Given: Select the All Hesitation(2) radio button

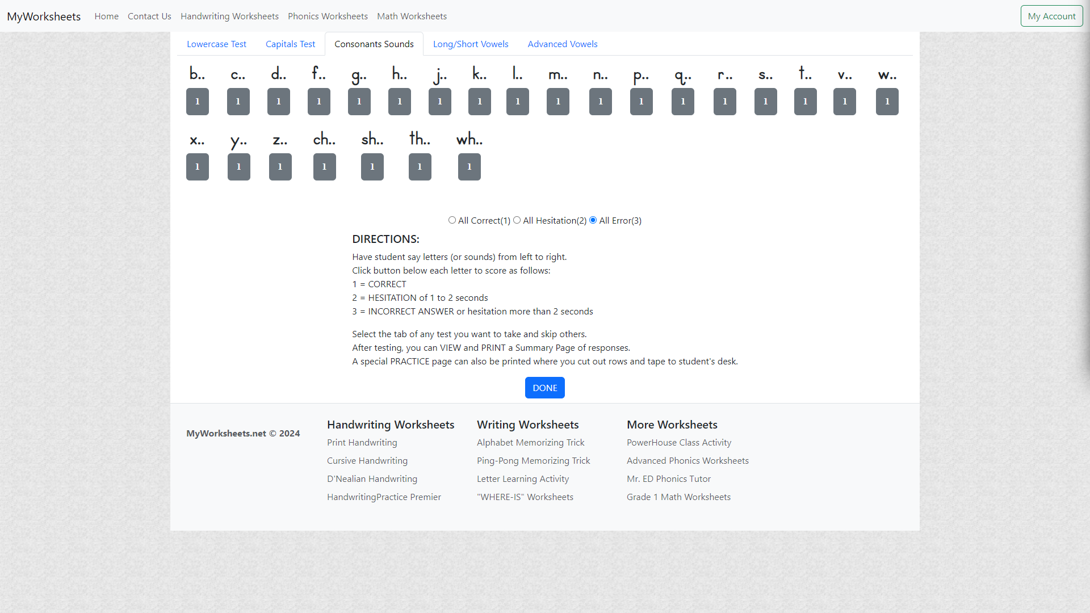Looking at the screenshot, I should (x=517, y=220).
